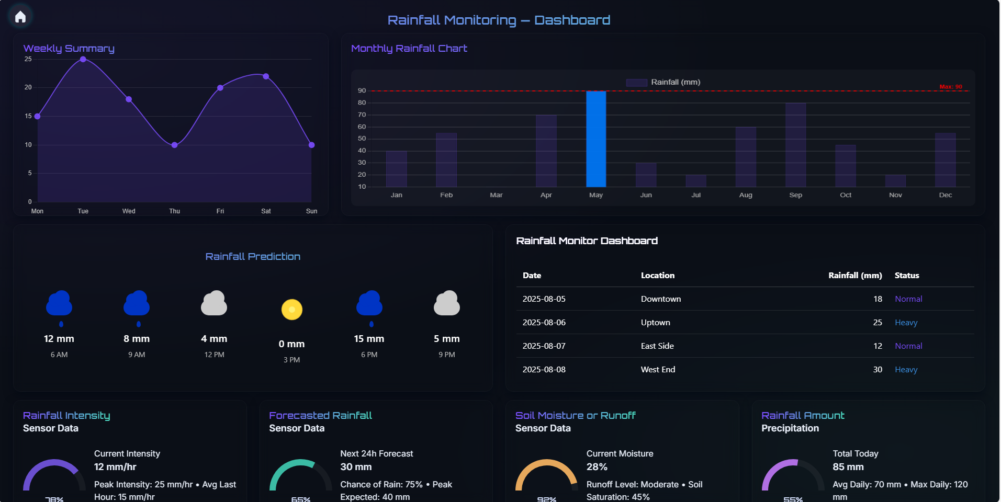Click Tuesday's peak point on weekly chart

83,59
